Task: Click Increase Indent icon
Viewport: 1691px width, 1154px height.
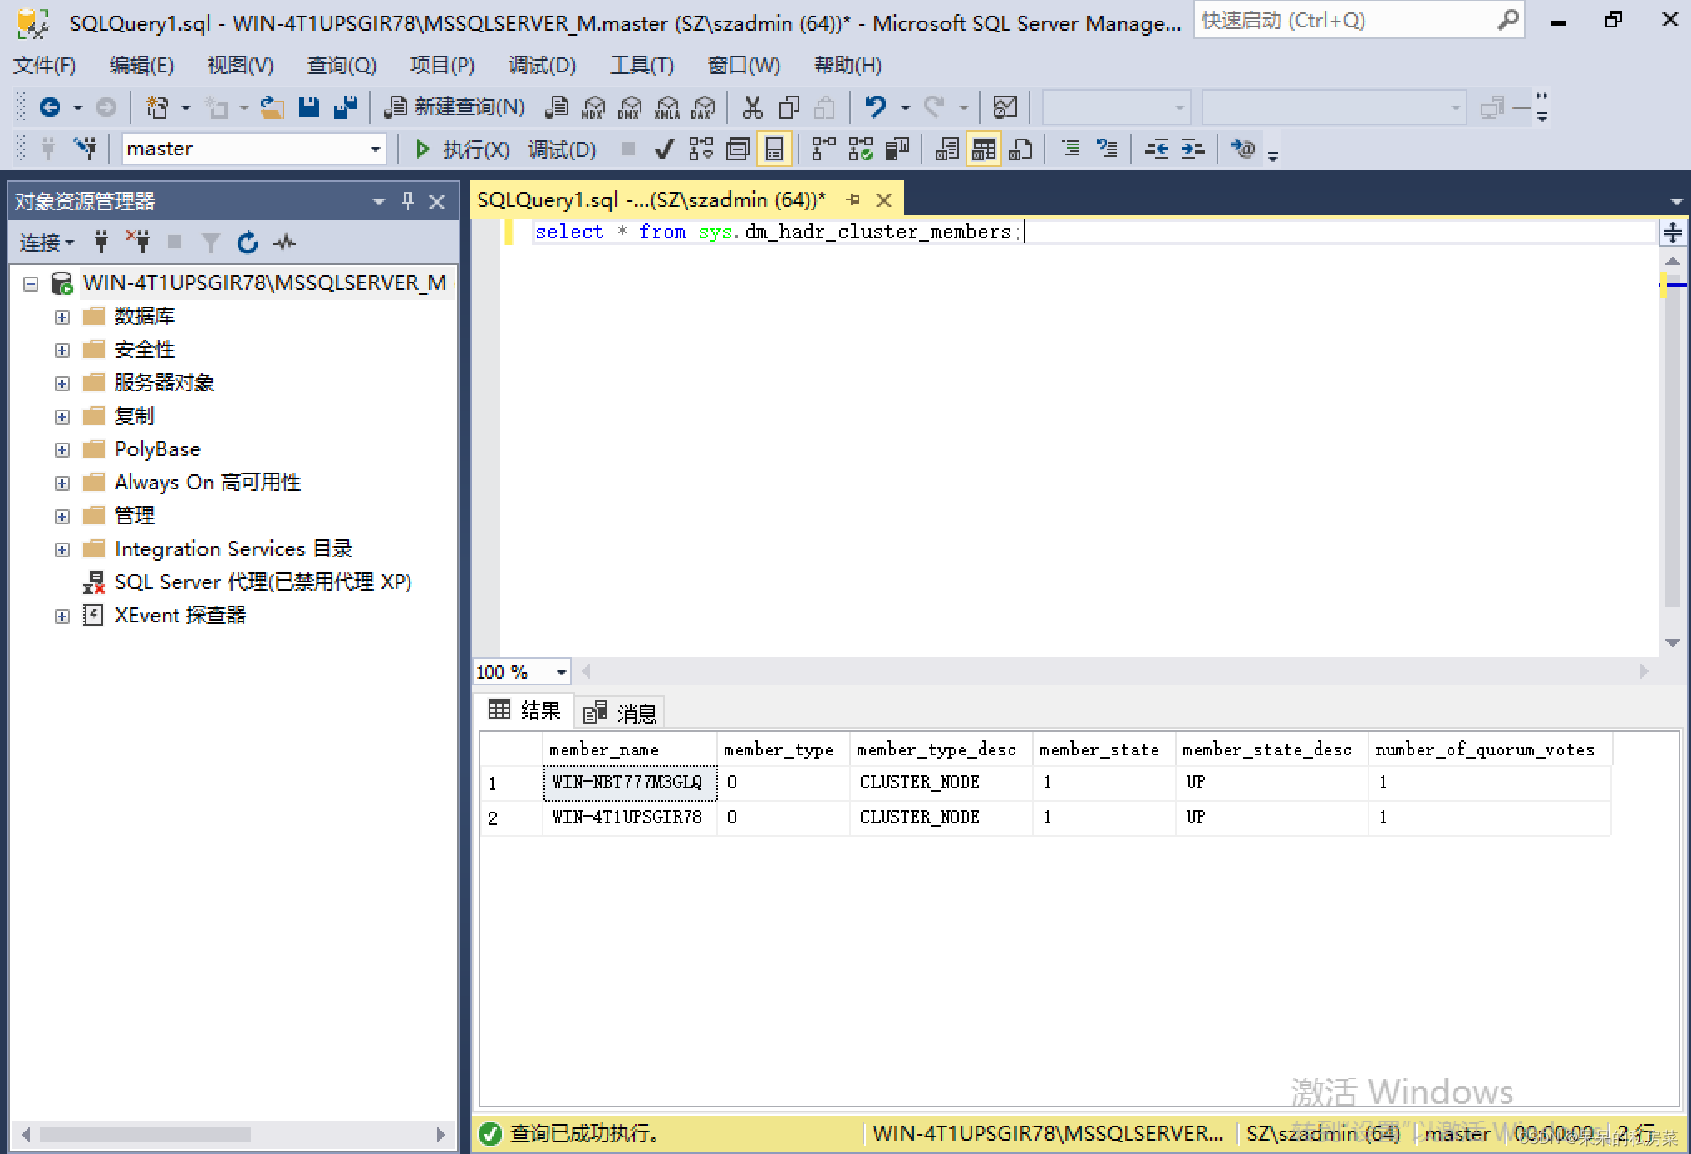Action: click(x=1192, y=150)
